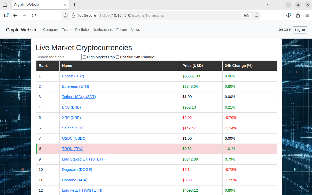Focus the Search for a coin field
This screenshot has width=312, height=195.
(59, 57)
